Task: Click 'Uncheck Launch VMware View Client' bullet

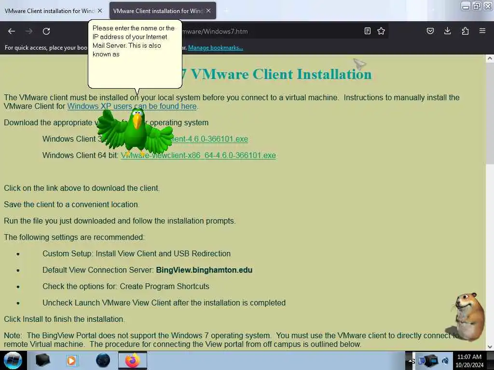Action: point(164,303)
